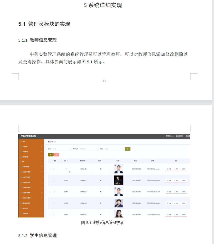Expand the 实验评分管理 section
This screenshot has width=214, height=244.
[x=41, y=198]
